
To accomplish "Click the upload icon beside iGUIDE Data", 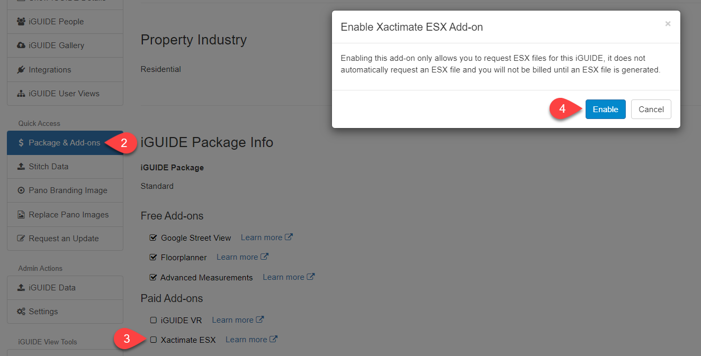I will point(21,288).
